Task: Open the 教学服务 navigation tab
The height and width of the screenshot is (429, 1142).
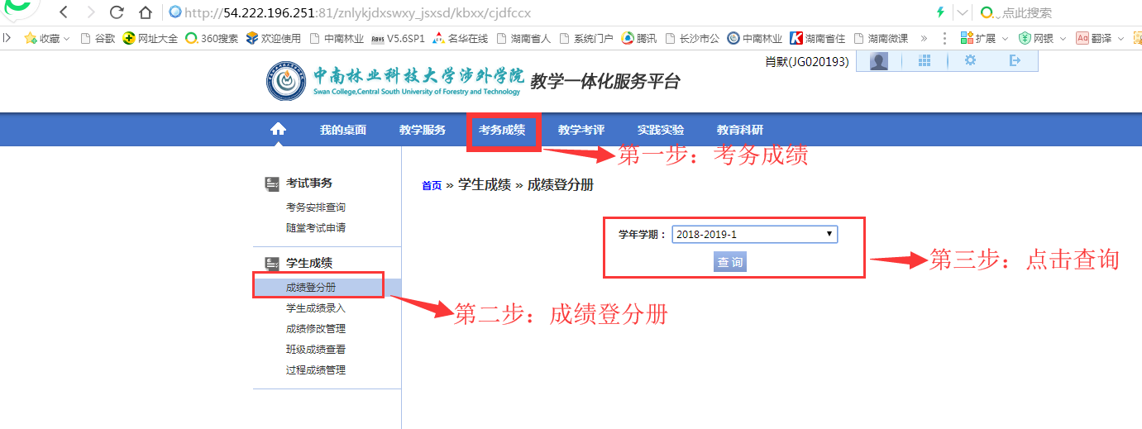Action: coord(423,130)
